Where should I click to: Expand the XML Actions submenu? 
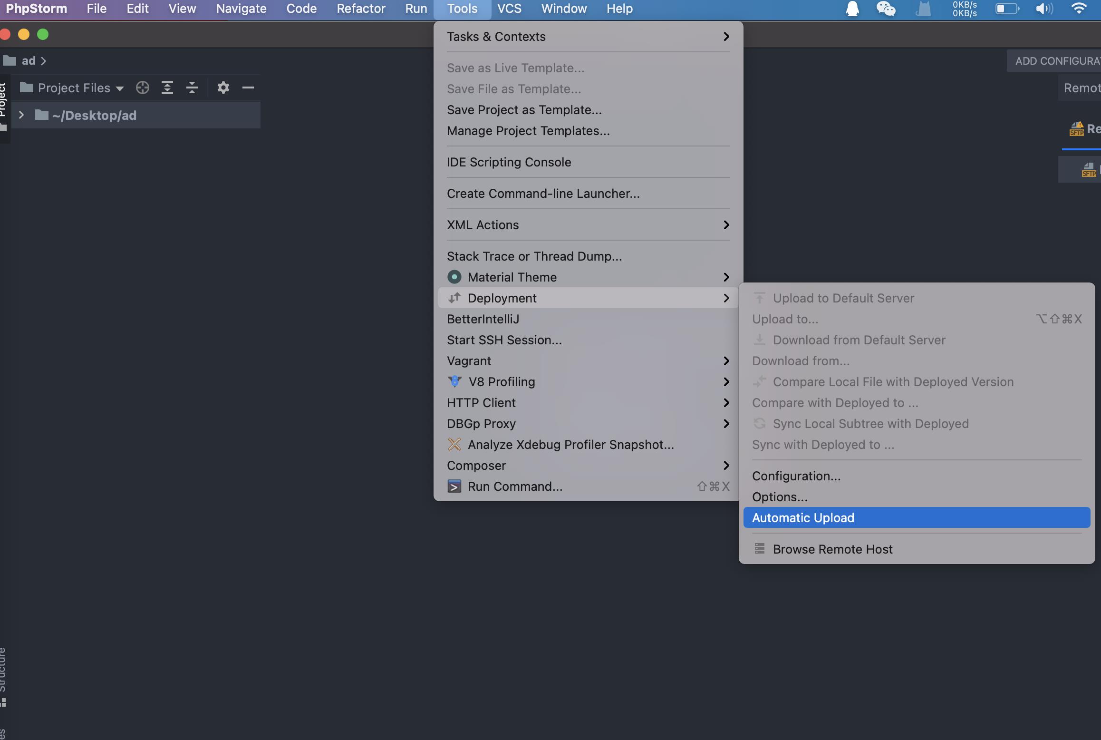(589, 225)
